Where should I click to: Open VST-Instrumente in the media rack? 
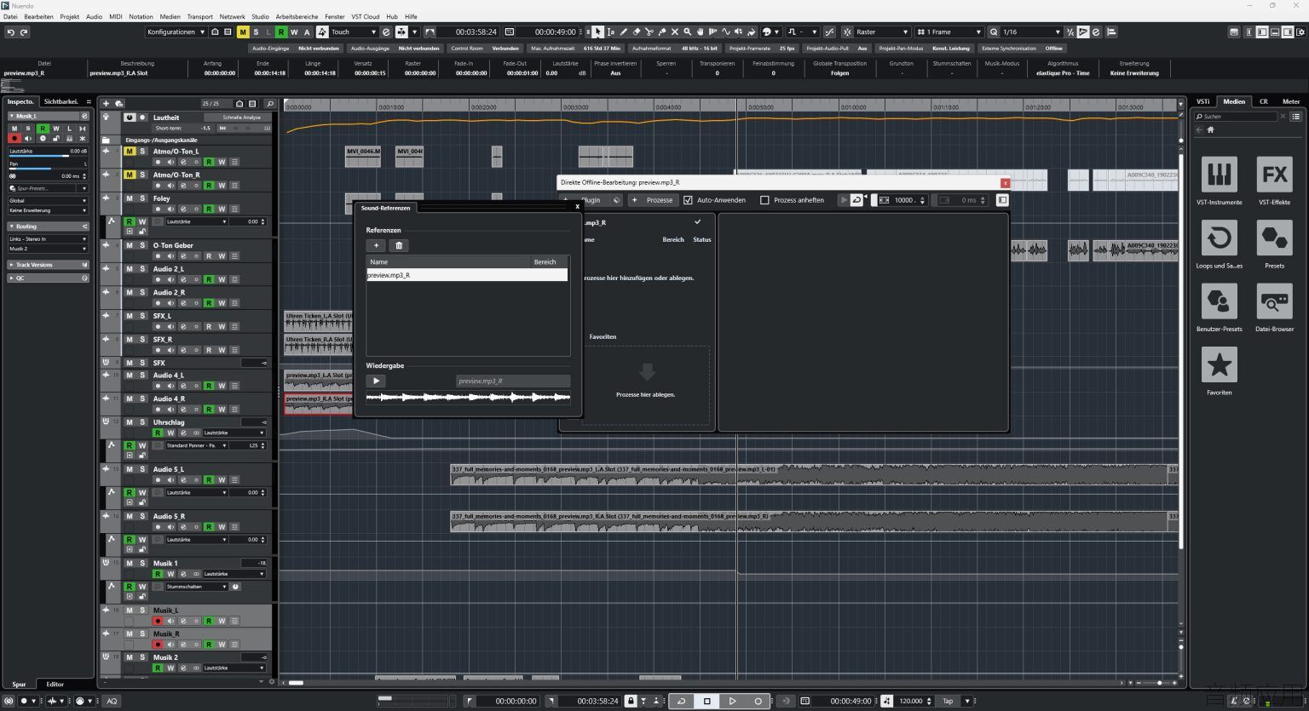1219,181
